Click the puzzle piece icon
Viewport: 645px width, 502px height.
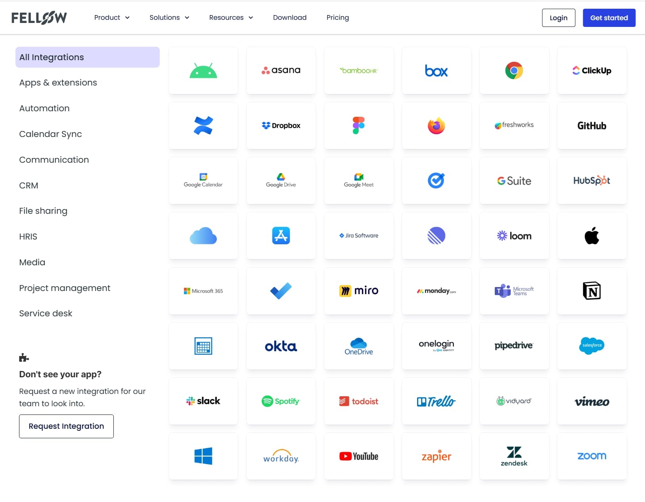click(x=24, y=357)
